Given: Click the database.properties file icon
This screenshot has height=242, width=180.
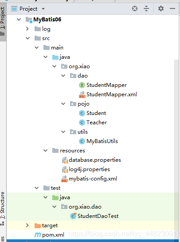Looking at the screenshot, I should [x=65, y=160].
